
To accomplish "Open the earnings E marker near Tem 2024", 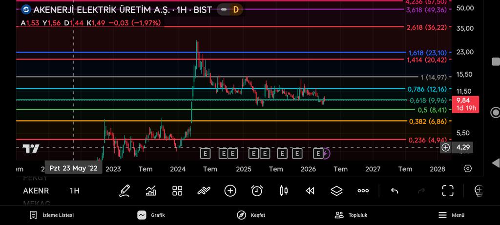I will 205,154.
